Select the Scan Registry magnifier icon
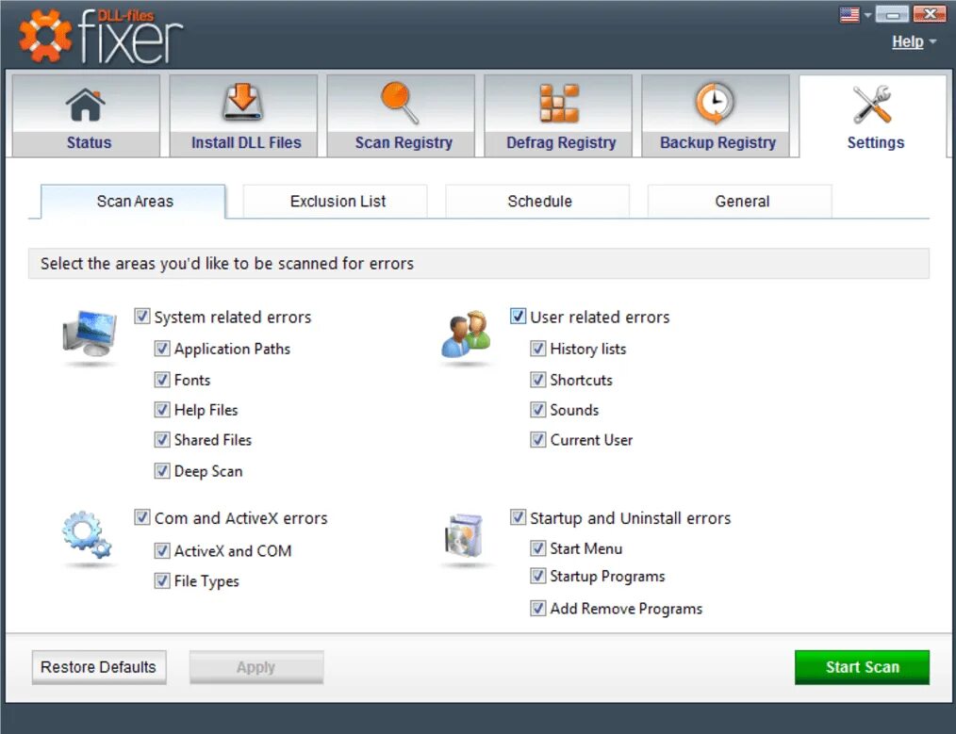 pos(400,103)
